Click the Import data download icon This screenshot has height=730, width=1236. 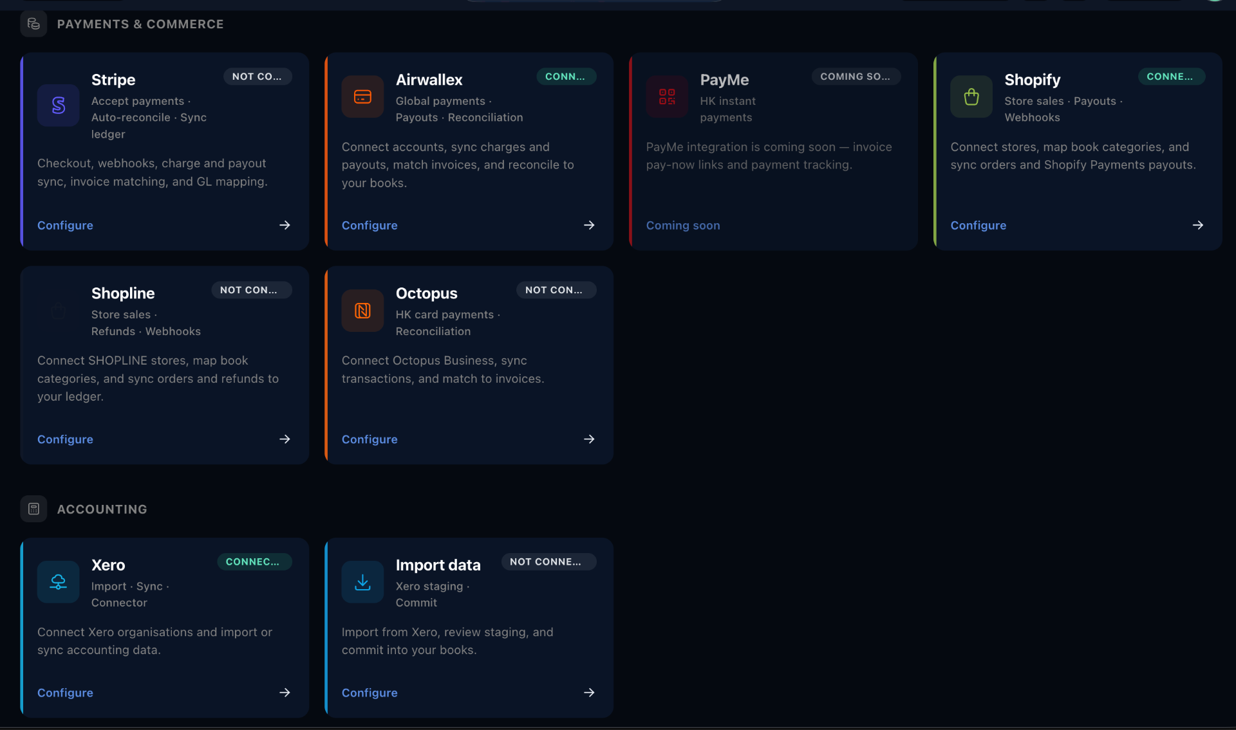(x=362, y=582)
